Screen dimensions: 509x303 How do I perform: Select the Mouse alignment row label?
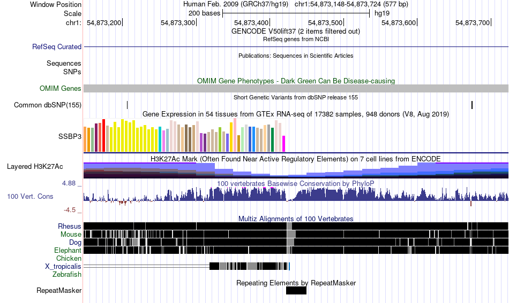(x=71, y=234)
